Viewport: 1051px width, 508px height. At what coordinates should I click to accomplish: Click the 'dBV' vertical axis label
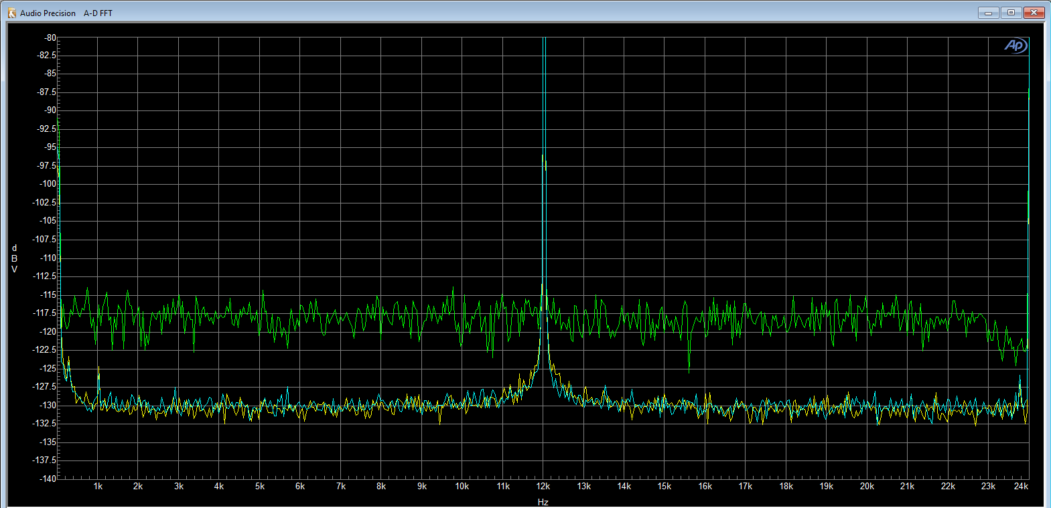click(x=14, y=258)
